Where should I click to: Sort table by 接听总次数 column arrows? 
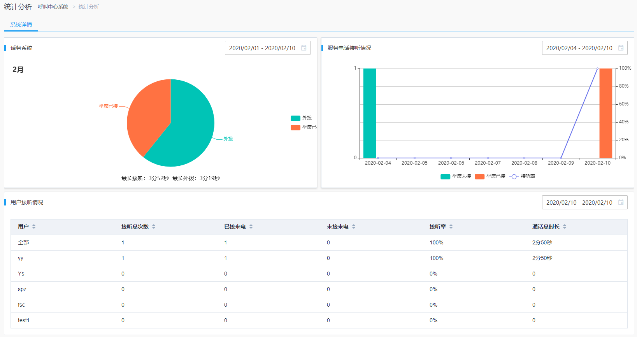(154, 226)
